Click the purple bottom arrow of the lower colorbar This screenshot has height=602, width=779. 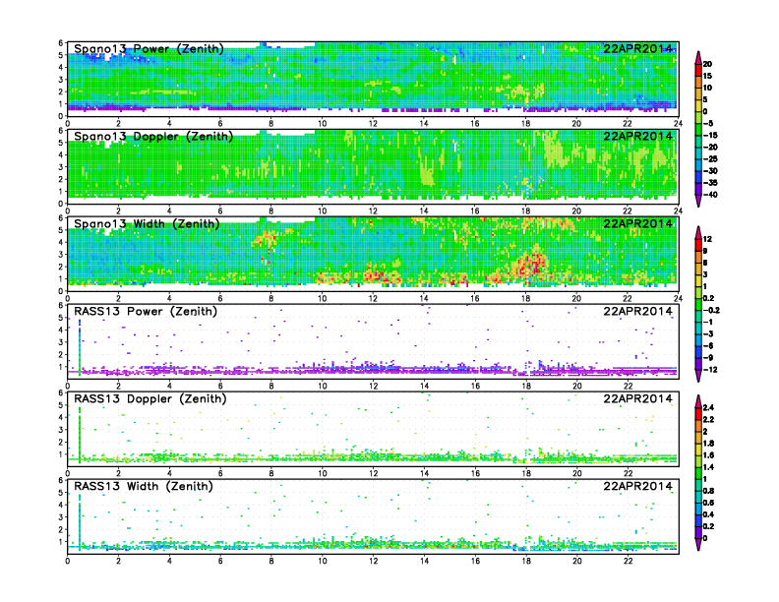[x=698, y=544]
